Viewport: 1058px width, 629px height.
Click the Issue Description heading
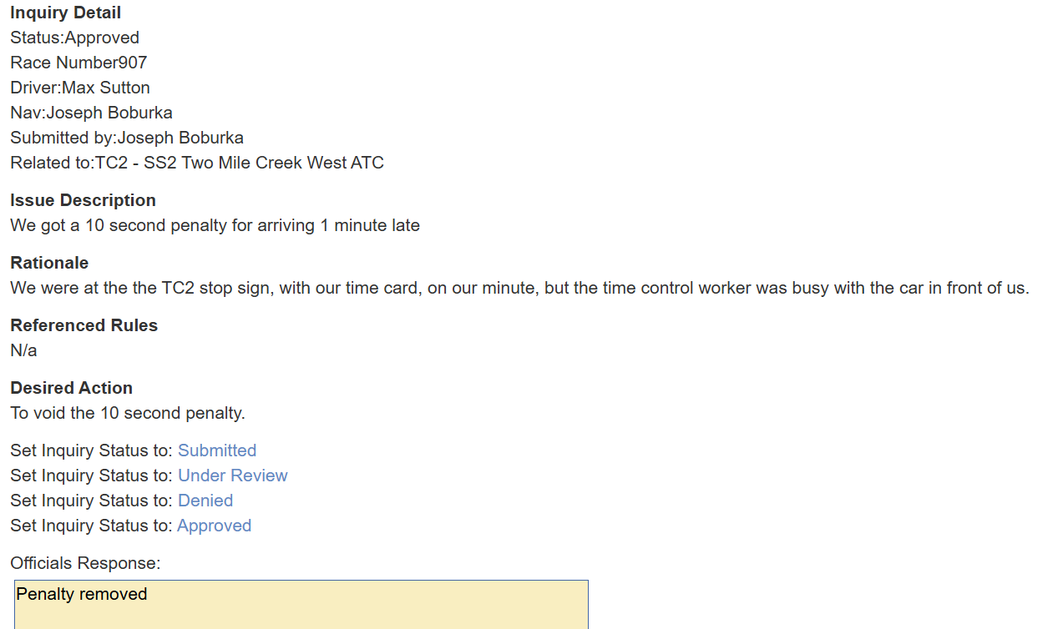pos(83,200)
